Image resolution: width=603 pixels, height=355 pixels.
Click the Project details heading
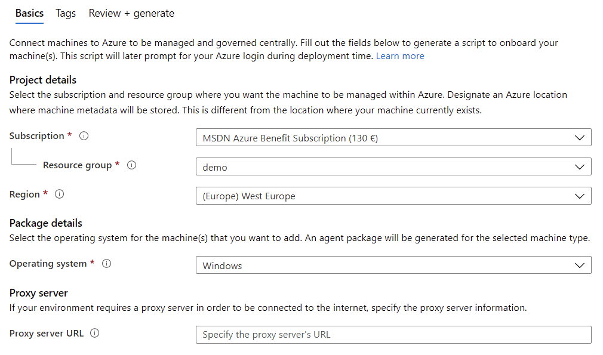coord(43,80)
